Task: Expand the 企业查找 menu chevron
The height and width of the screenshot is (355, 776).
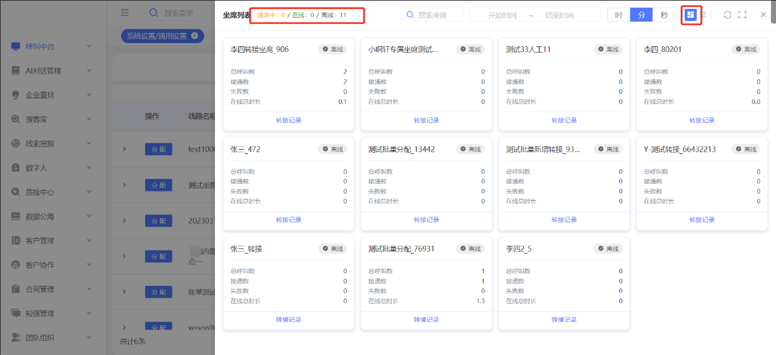Action: [x=89, y=95]
